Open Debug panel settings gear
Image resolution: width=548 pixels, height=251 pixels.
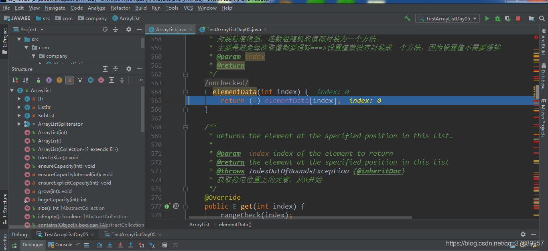click(x=523, y=234)
